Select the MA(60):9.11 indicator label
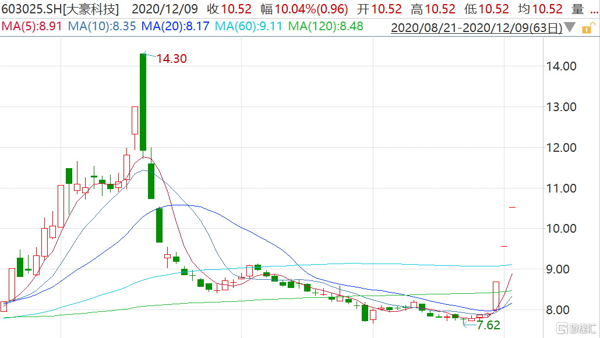The image size is (600, 338). click(x=248, y=26)
